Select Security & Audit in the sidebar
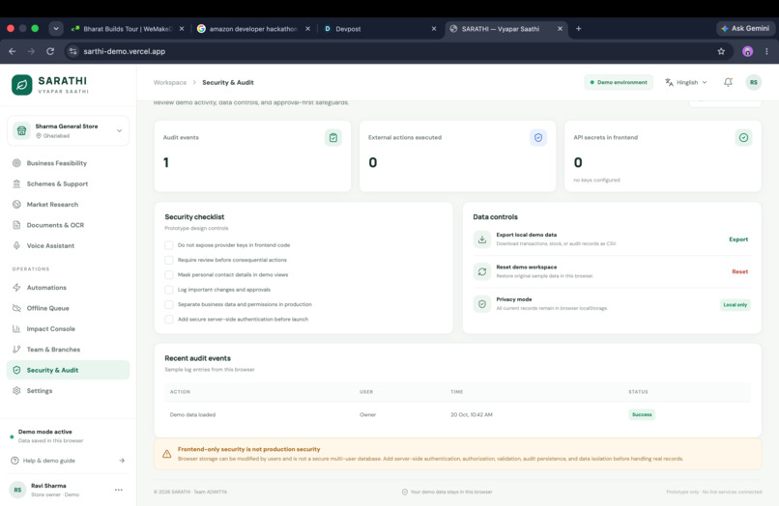Screen dimensions: 779x506 coord(68,370)
